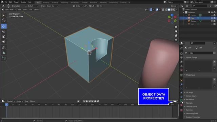Collapse the Vertex Groups panel
This screenshot has height=122, width=217.
192,57
